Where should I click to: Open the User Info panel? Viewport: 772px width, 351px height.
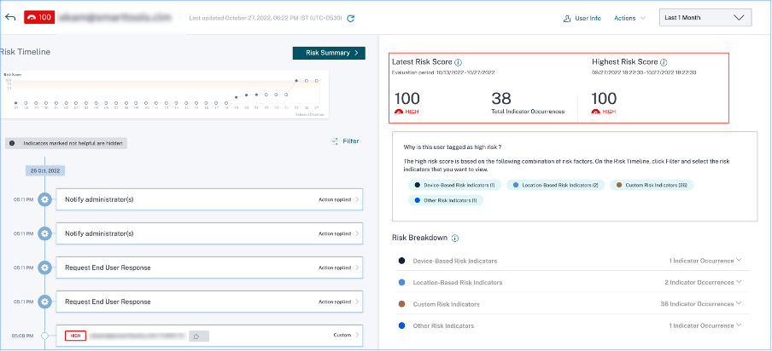(x=582, y=18)
